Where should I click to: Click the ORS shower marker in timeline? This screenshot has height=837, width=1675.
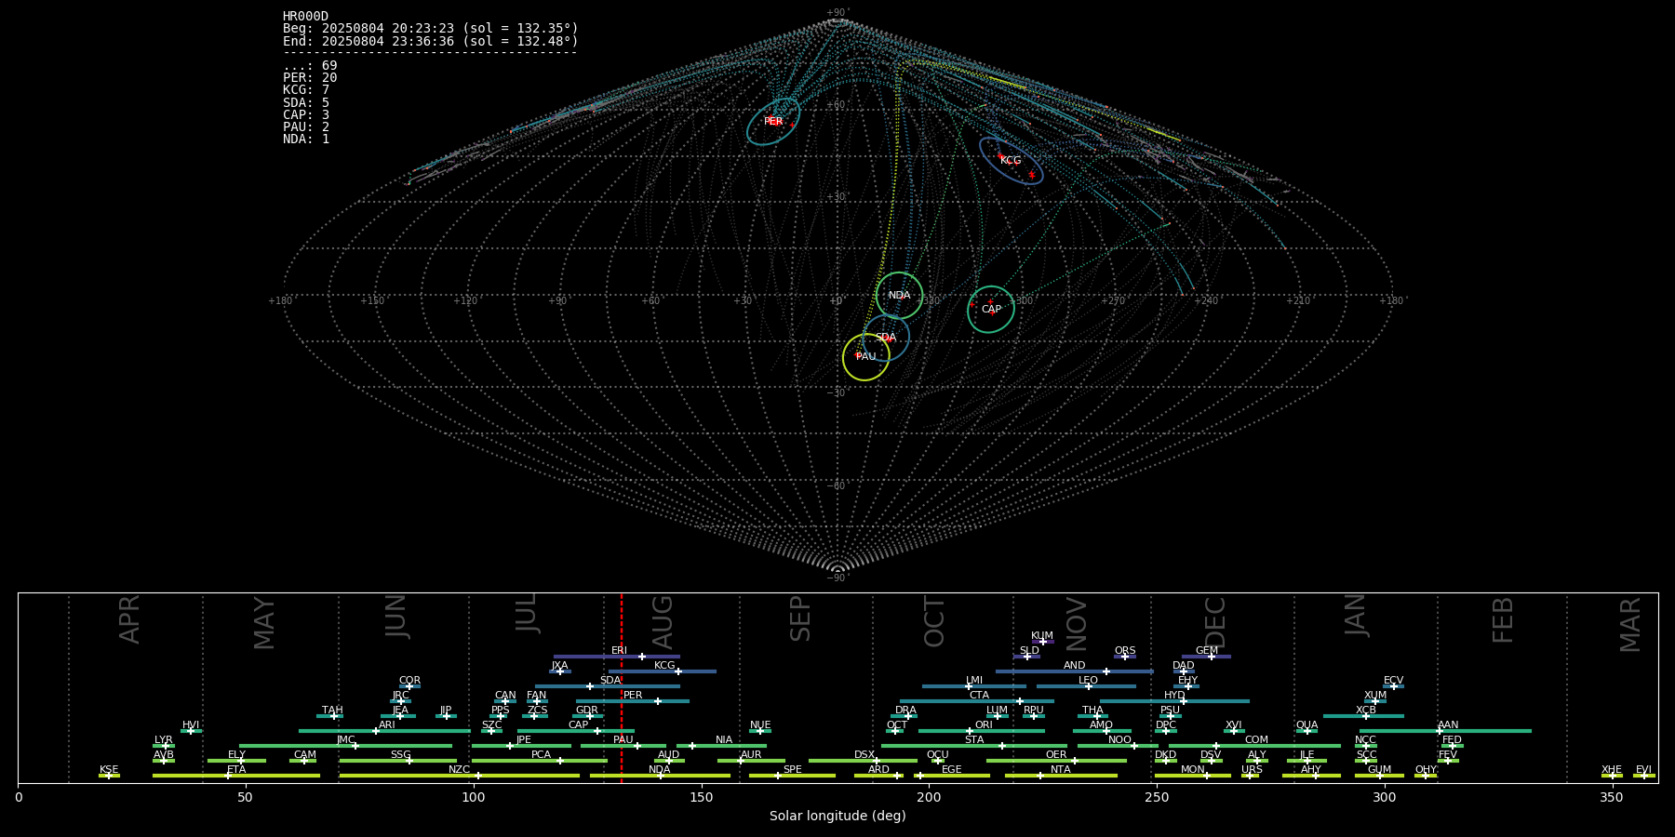coord(1125,657)
